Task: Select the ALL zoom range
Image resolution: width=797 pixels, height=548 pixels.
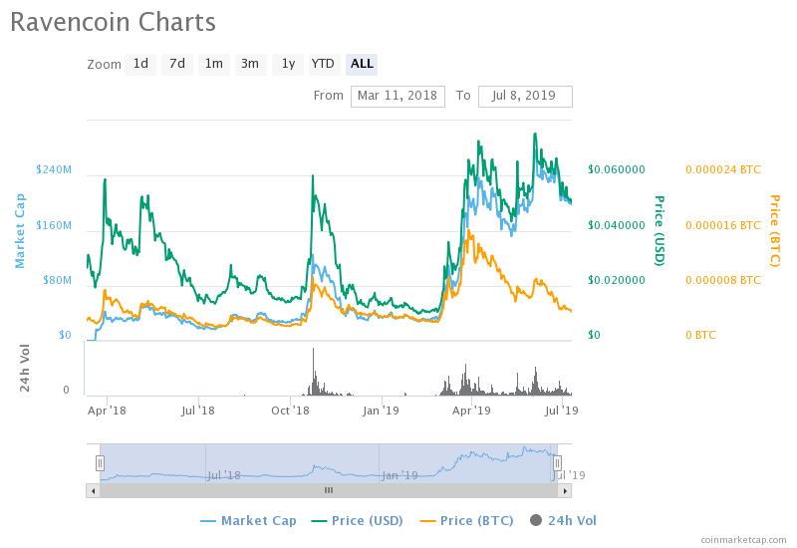Action: click(362, 64)
